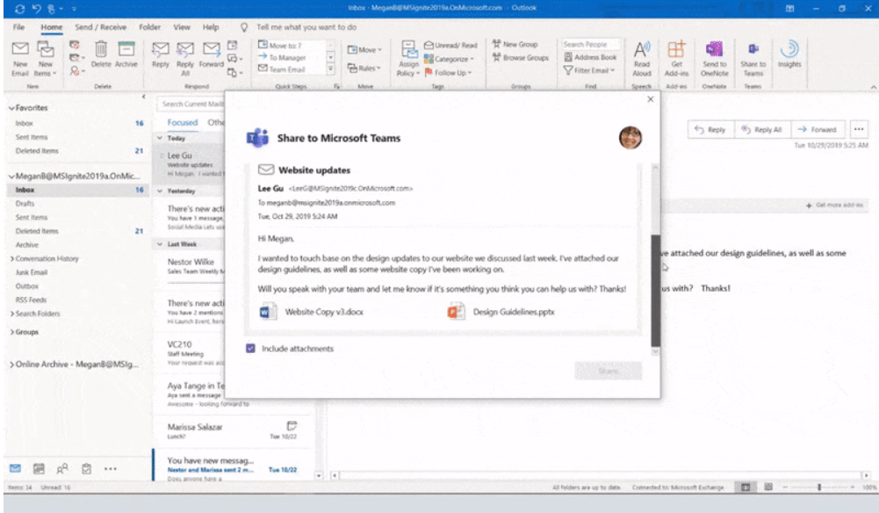The width and height of the screenshot is (879, 513).
Task: Click the ribbon Reply All icon
Action: click(x=185, y=49)
